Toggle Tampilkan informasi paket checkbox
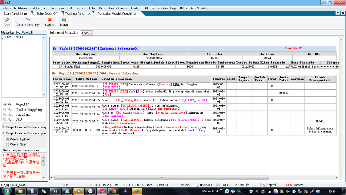The height and width of the screenshot is (195, 346). [x=3, y=133]
